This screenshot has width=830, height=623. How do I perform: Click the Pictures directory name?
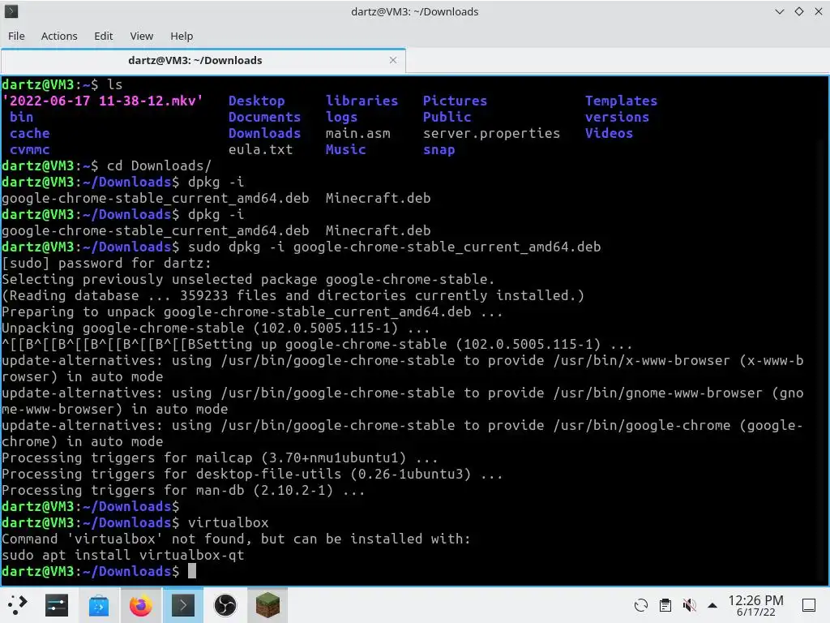pyautogui.click(x=455, y=101)
